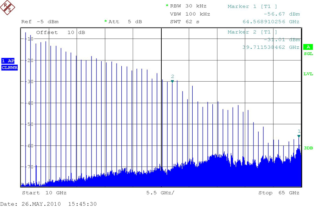Click the SWT 62 s sweep time
The width and height of the screenshot is (314, 214).
click(182, 22)
